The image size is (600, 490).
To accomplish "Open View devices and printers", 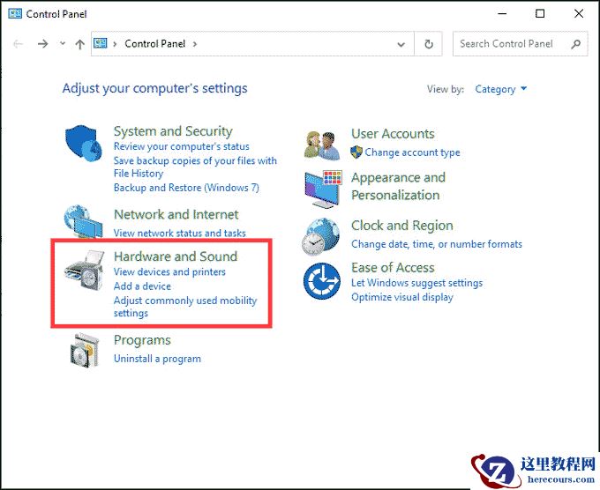I will 169,271.
